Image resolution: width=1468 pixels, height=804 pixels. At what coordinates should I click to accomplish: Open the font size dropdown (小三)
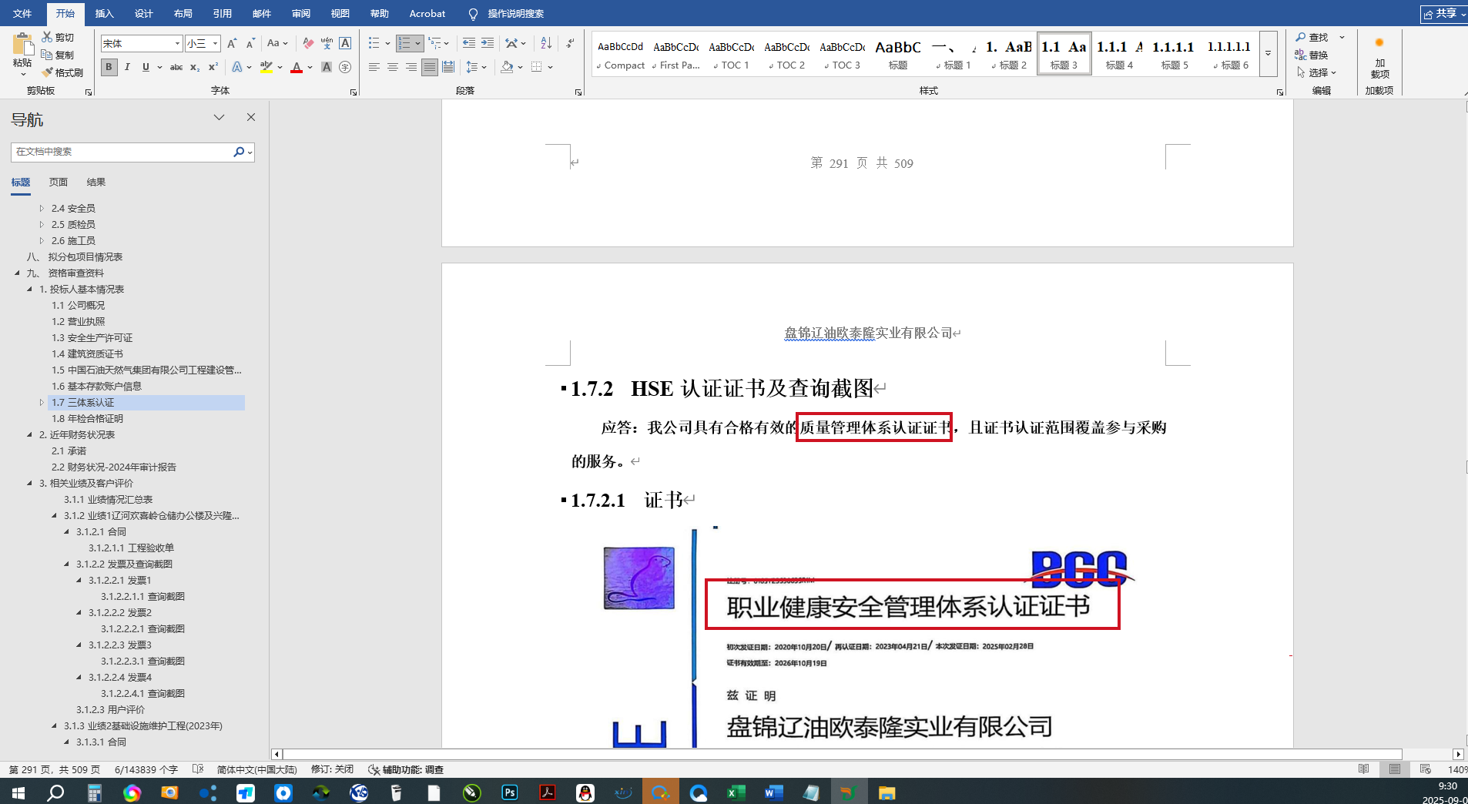coord(216,44)
